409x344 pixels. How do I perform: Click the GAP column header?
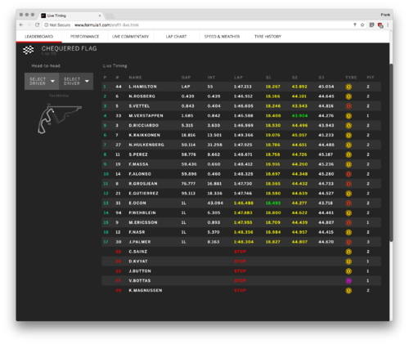pos(186,78)
